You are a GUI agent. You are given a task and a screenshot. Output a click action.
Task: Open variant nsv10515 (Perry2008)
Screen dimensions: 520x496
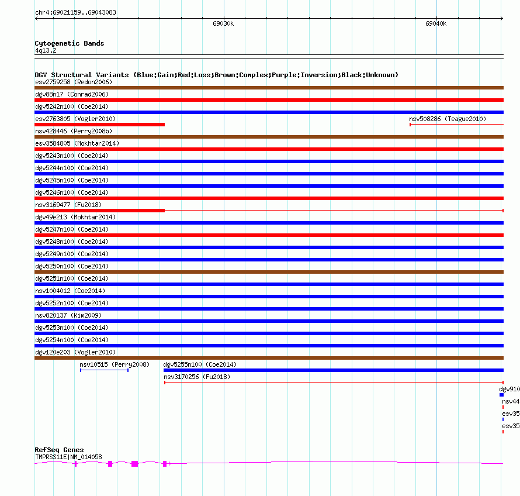(x=115, y=364)
